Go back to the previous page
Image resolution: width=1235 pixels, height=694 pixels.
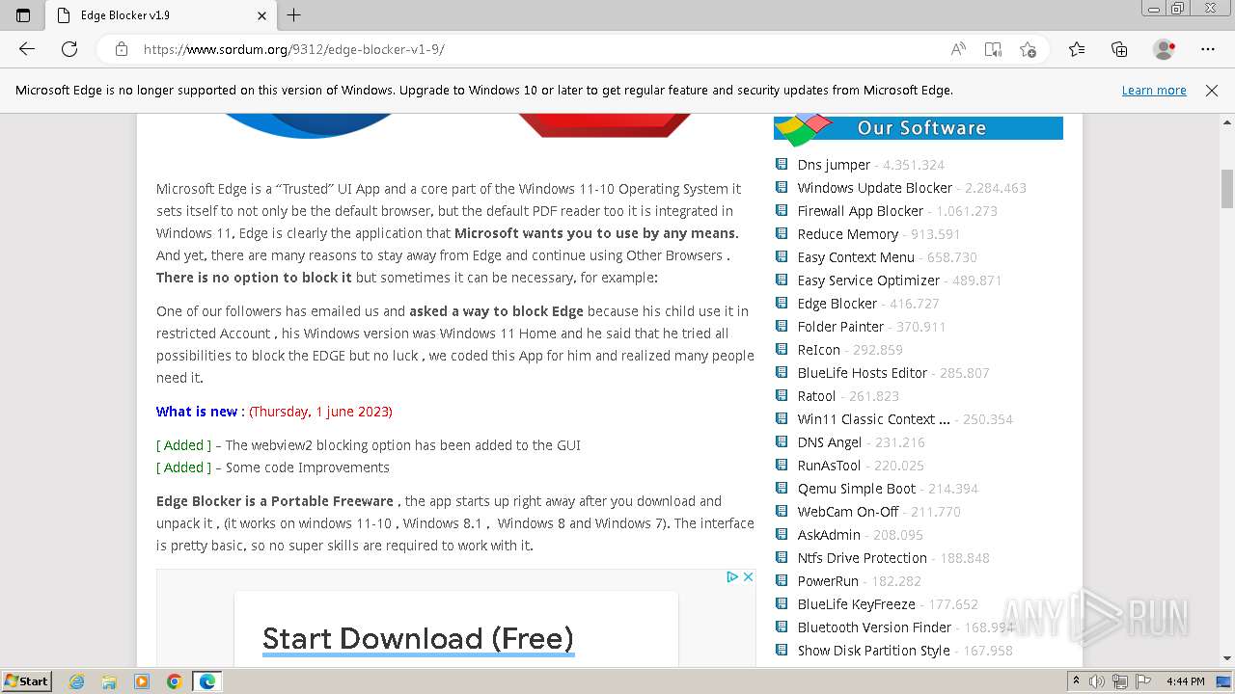[27, 49]
